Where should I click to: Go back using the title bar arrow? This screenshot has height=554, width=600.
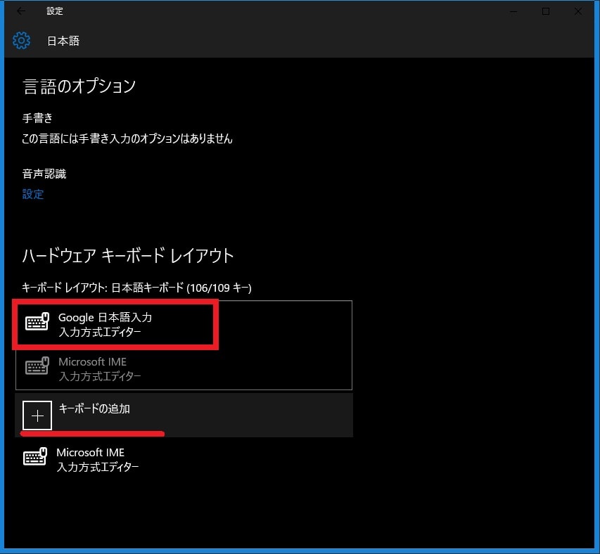tap(21, 11)
